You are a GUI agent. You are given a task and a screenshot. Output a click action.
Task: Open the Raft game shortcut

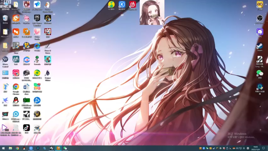pos(16,59)
